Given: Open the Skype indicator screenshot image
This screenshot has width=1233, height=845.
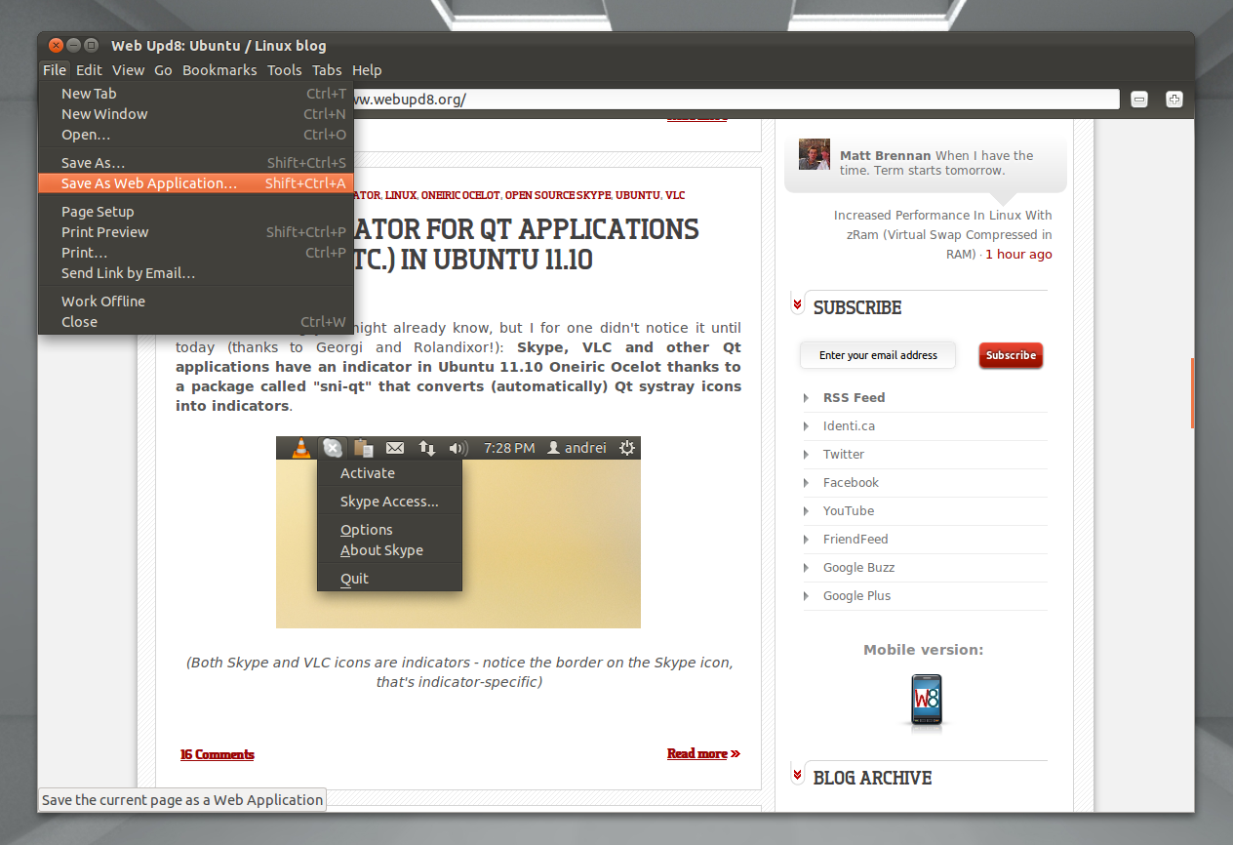Looking at the screenshot, I should coord(458,532).
